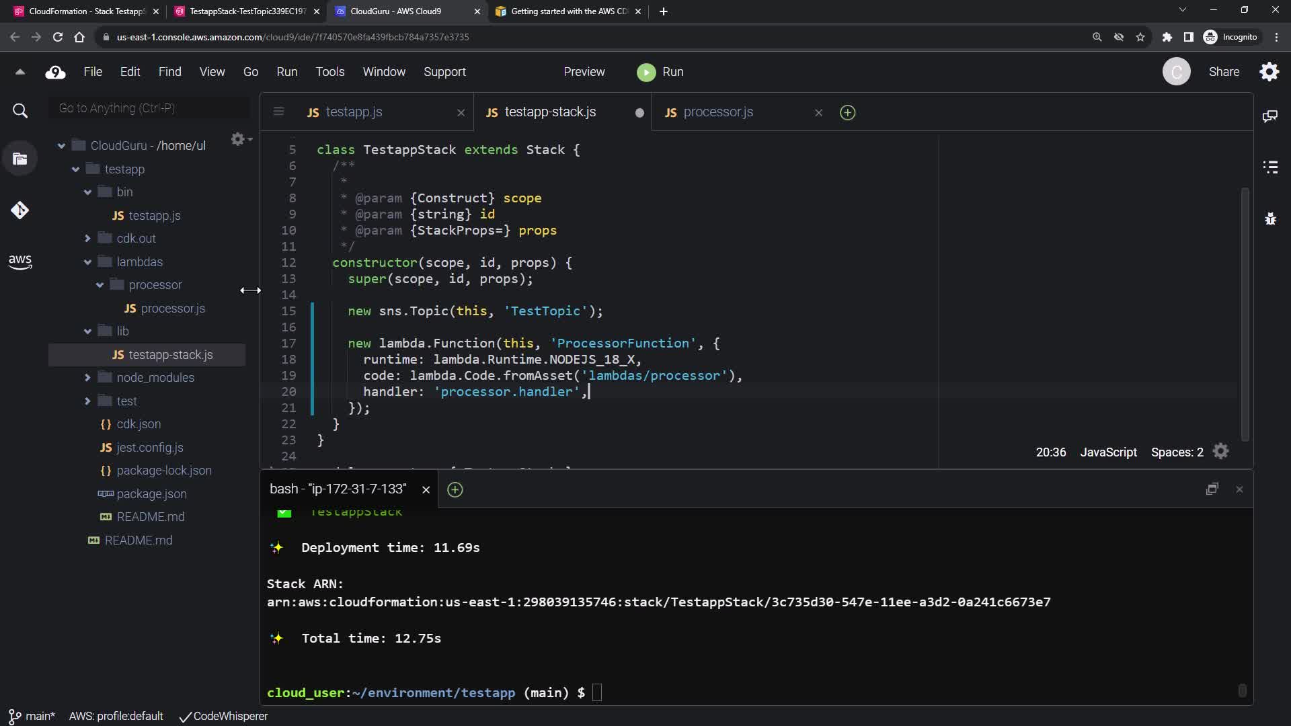
Task: Open the Source Control git panel
Action: tap(20, 210)
